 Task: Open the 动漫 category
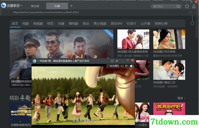coord(61,24)
